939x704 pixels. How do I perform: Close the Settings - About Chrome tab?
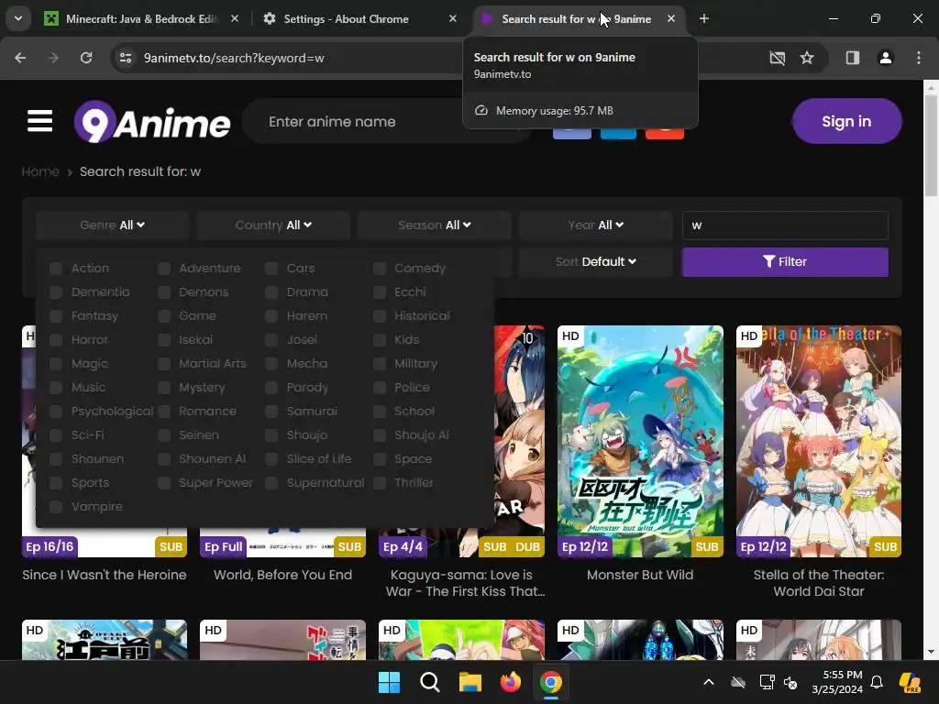(453, 19)
